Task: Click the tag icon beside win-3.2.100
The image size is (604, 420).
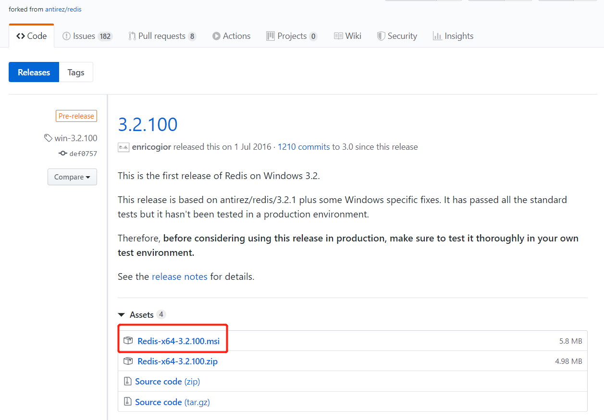Action: tap(48, 138)
